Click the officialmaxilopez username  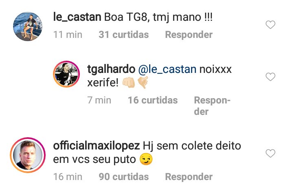point(97,145)
